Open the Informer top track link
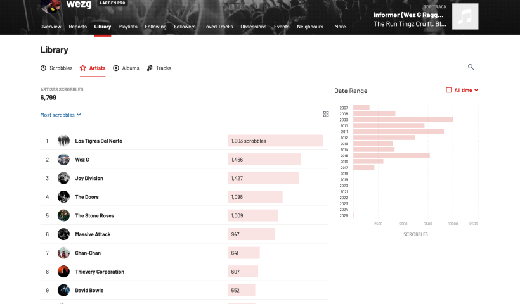The height and width of the screenshot is (304, 520). (x=410, y=14)
